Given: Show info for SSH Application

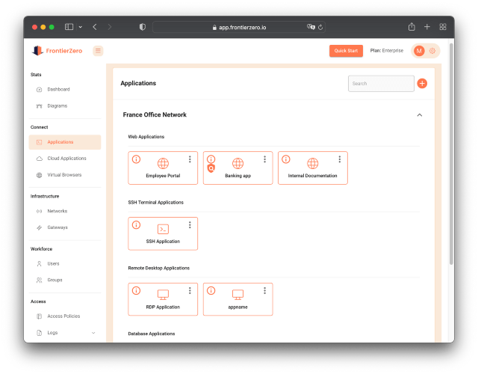Looking at the screenshot, I should 136,225.
